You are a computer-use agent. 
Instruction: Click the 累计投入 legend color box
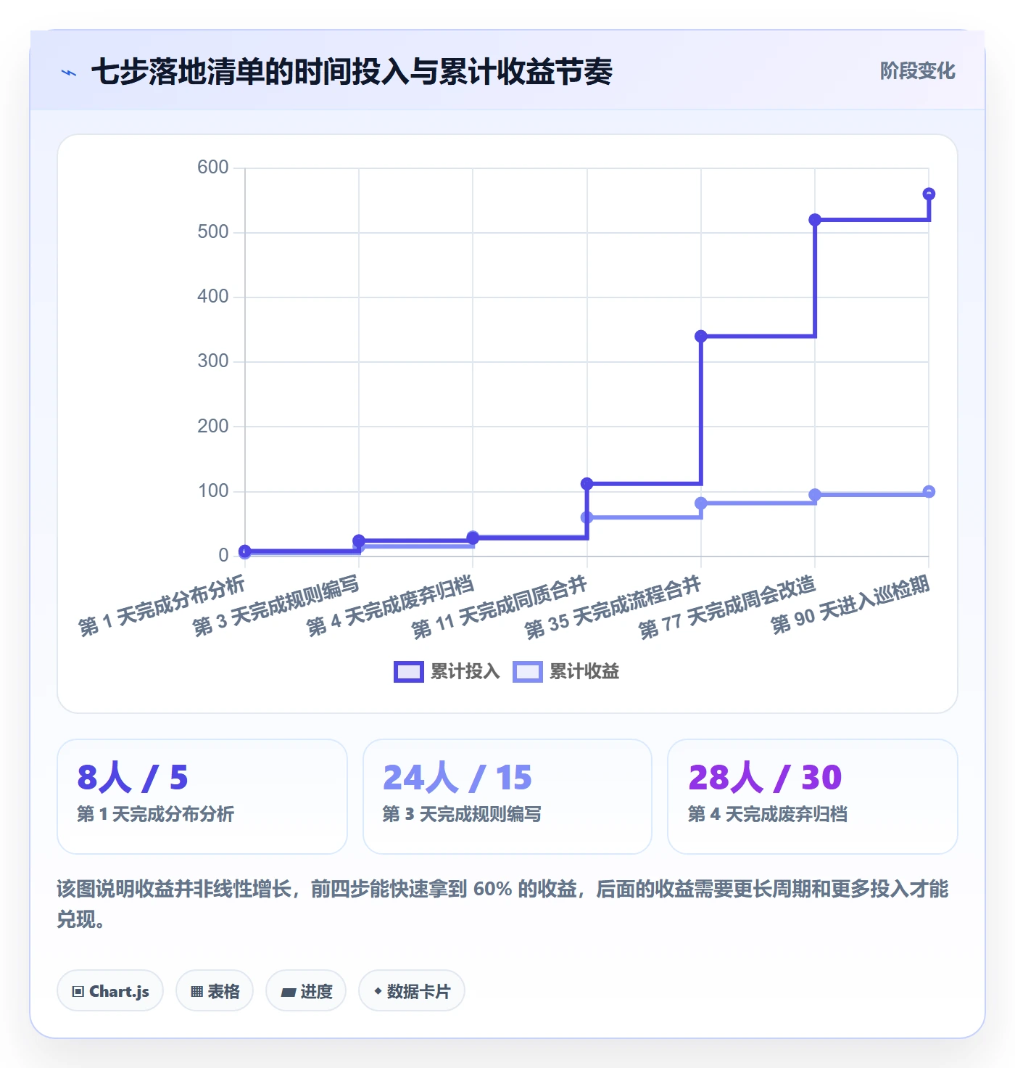409,672
